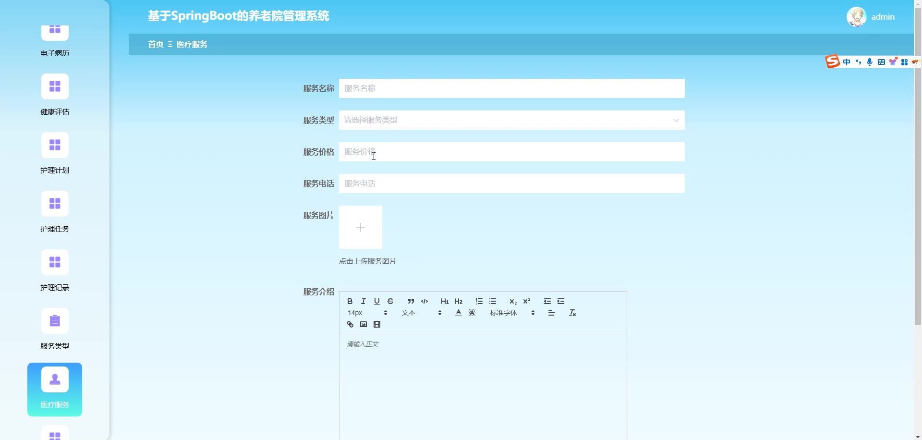The width and height of the screenshot is (922, 440).
Task: Insert a blockquote in the editor
Action: click(411, 301)
